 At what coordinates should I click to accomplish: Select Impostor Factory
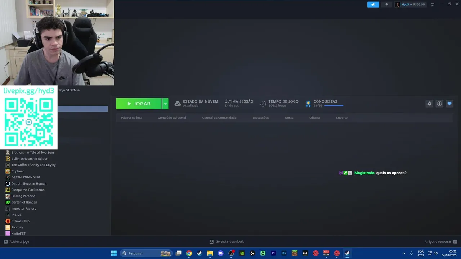[24, 209]
